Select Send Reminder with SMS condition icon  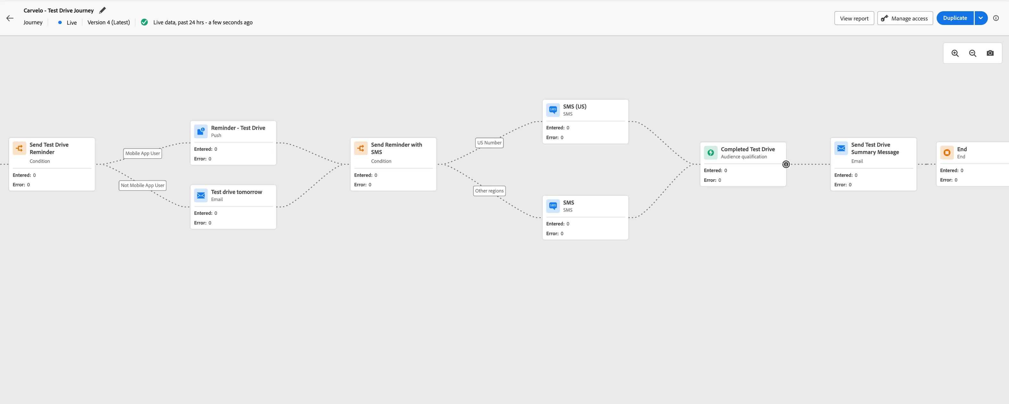361,148
